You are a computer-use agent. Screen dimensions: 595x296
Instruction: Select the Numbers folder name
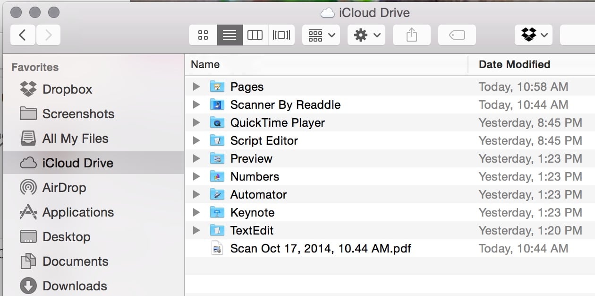tap(255, 177)
